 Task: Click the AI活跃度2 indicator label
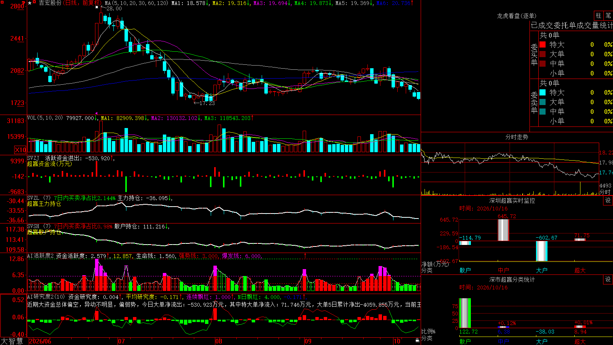coord(41,256)
